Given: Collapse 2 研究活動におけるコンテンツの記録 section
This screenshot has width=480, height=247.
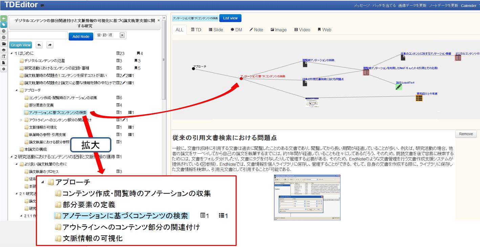Looking at the screenshot, I should point(12,157).
